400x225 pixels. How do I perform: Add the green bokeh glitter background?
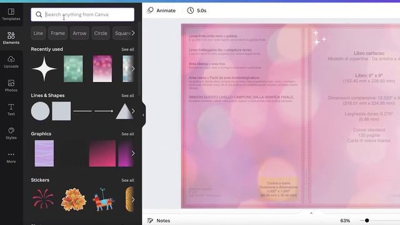pos(73,69)
